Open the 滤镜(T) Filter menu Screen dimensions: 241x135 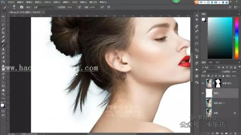pos(66,2)
